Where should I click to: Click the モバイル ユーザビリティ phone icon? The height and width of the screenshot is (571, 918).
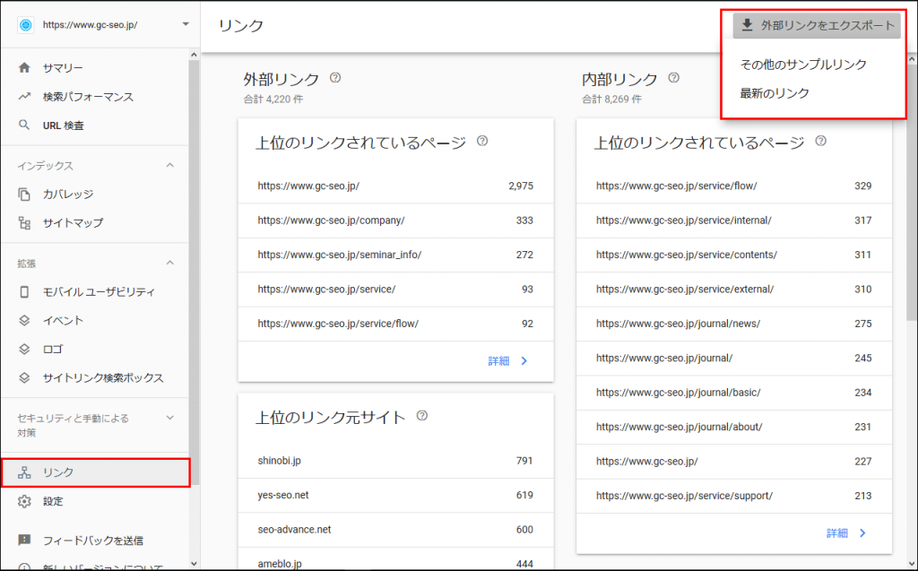point(24,291)
